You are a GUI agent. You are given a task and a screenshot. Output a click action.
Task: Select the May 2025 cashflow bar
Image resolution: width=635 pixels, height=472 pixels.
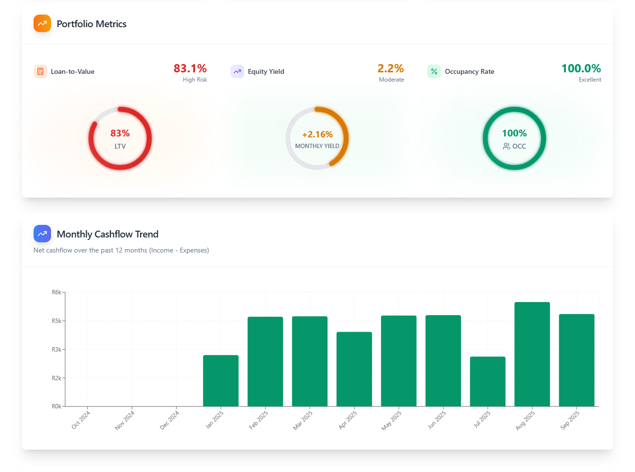pos(399,361)
